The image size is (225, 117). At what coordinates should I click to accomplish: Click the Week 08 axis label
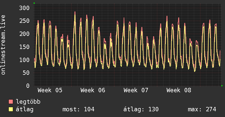point(179,90)
